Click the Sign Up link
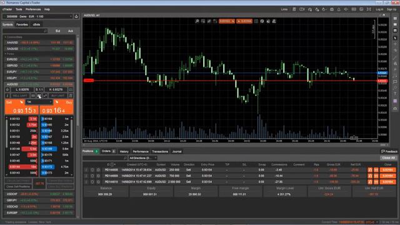This screenshot has width=400, height=225. (391, 9)
